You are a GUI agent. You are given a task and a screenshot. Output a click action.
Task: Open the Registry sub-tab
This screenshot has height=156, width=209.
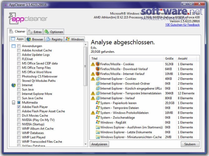pyautogui.click(x=54, y=39)
